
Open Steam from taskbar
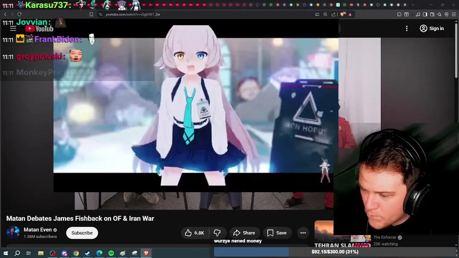[87, 253]
